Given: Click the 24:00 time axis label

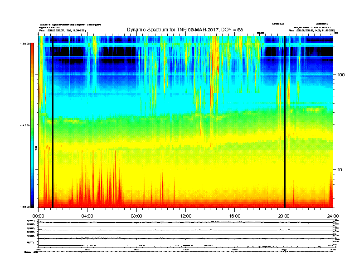Looking at the screenshot, I should (333, 216).
